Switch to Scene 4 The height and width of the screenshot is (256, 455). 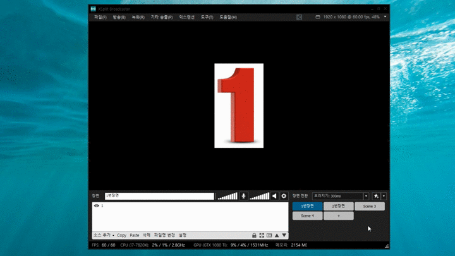tap(307, 216)
